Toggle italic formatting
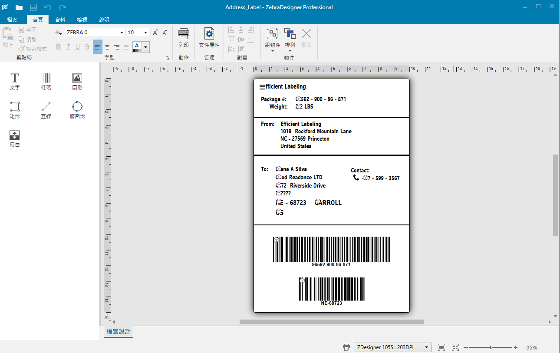 pyautogui.click(x=68, y=47)
